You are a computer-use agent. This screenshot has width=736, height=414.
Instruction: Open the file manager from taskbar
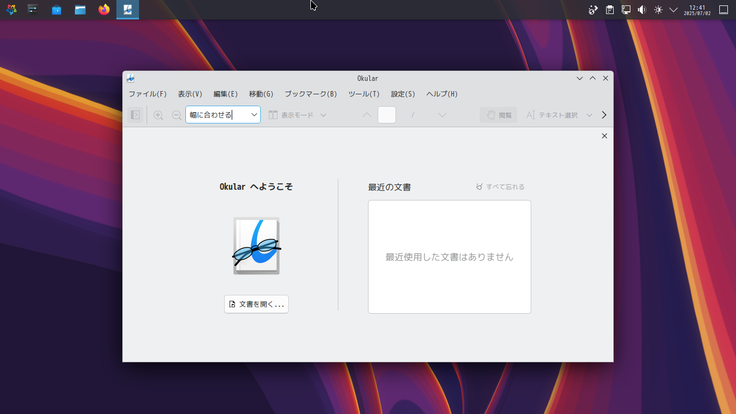[x=80, y=10]
